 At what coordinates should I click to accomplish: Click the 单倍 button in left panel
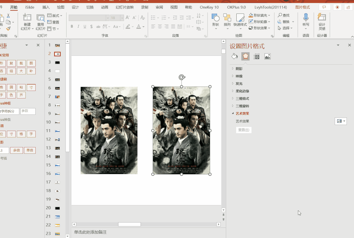[x=30, y=150]
